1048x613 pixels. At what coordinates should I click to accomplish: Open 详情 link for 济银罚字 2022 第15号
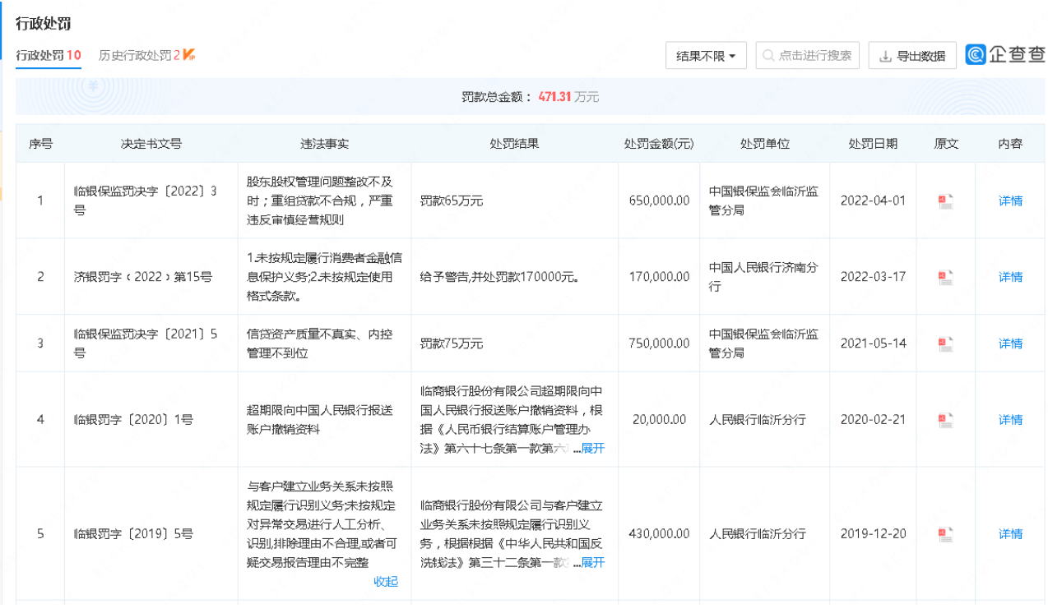coord(1010,277)
